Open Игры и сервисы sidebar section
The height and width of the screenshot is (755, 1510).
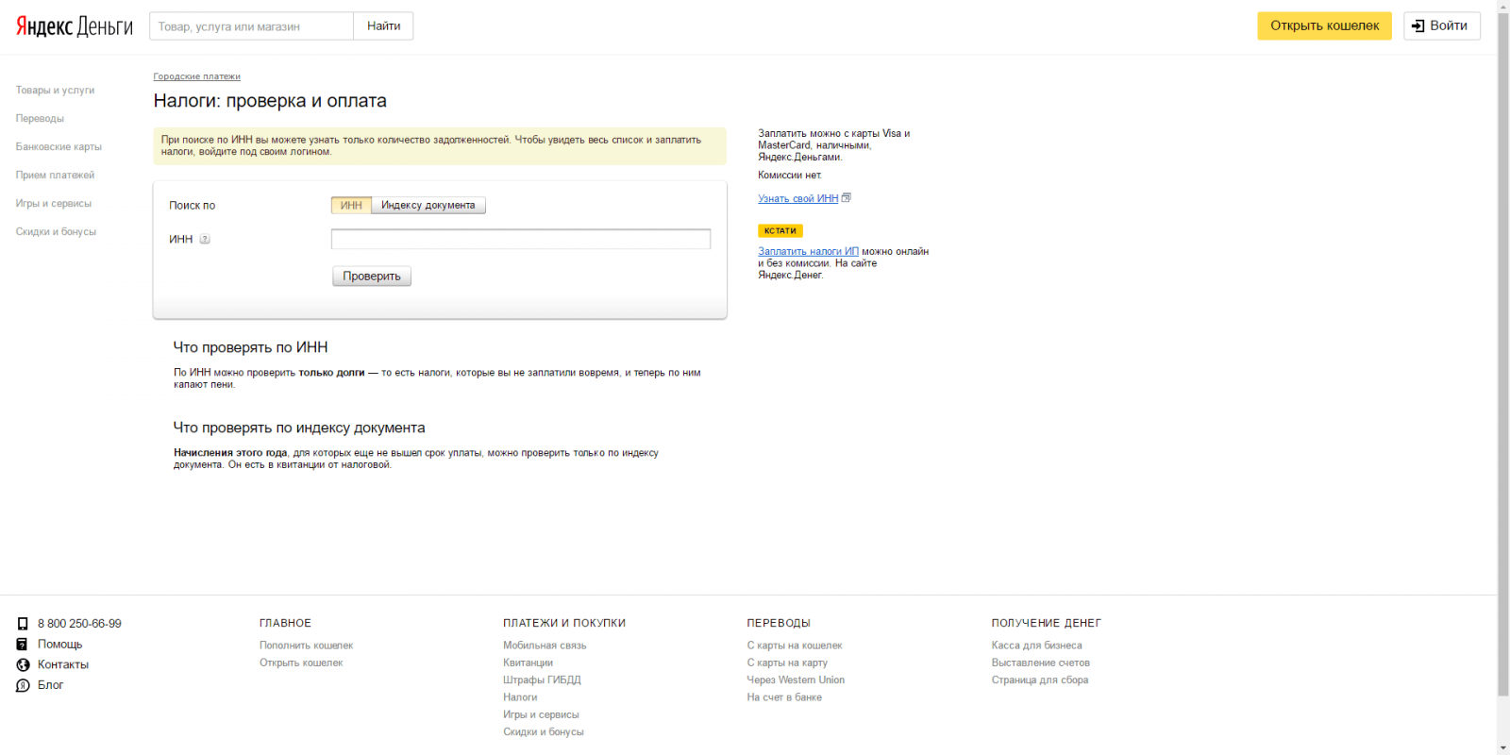[54, 204]
